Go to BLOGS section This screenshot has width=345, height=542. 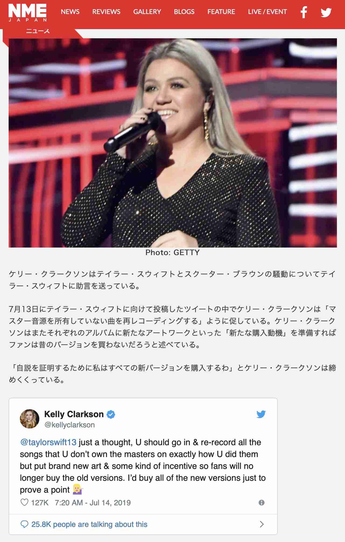point(184,12)
